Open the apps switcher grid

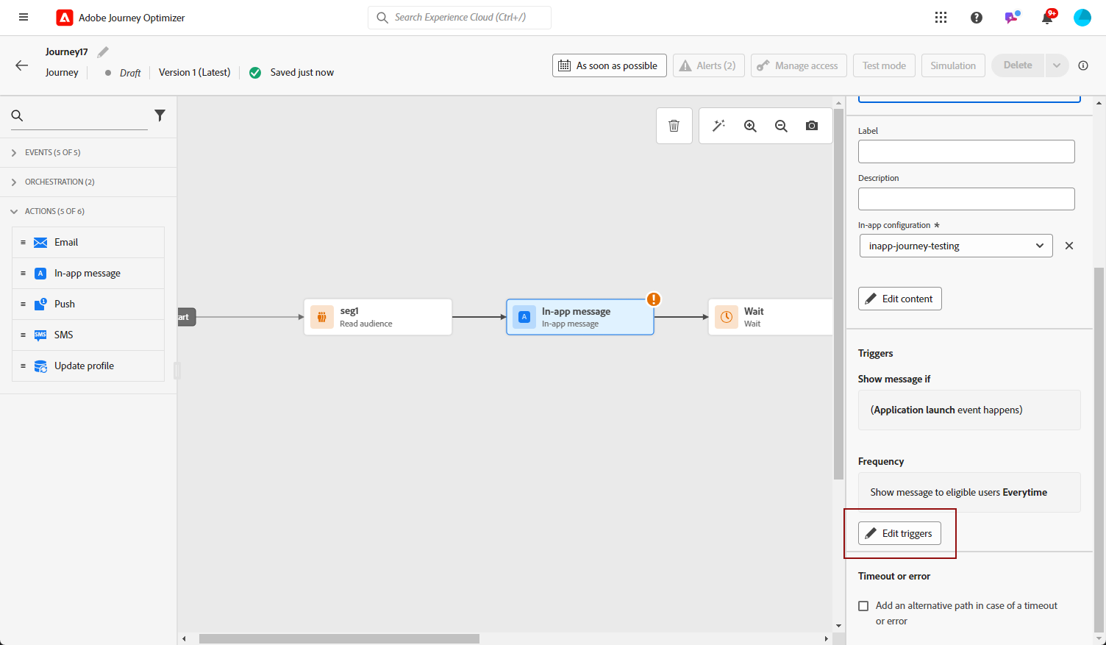tap(941, 18)
